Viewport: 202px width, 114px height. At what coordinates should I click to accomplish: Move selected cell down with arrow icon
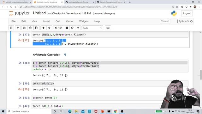tap(49, 28)
